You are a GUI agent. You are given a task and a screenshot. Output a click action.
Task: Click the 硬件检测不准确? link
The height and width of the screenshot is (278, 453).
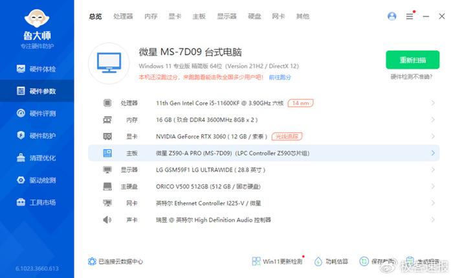pyautogui.click(x=412, y=76)
